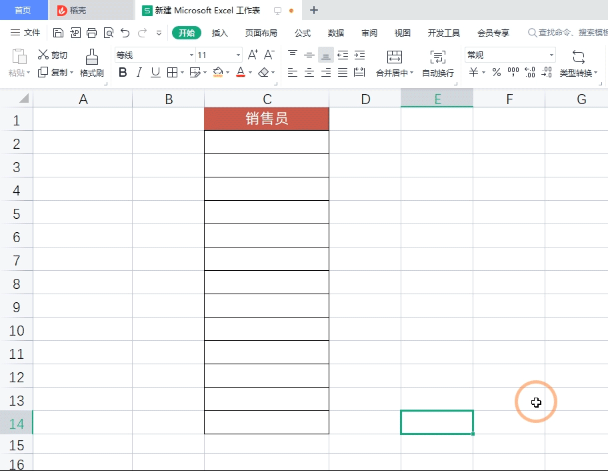Select the center alignment icon
608x471 pixels.
pos(309,72)
